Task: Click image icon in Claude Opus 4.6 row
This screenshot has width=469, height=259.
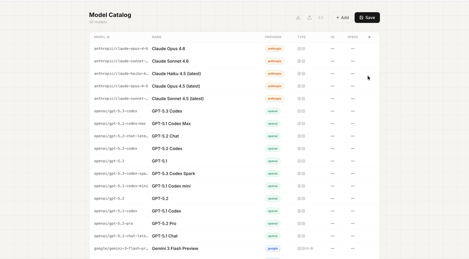Action: (303, 49)
